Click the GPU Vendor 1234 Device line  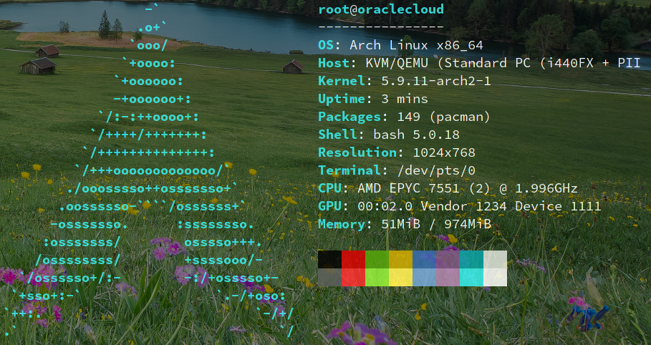[x=459, y=206]
